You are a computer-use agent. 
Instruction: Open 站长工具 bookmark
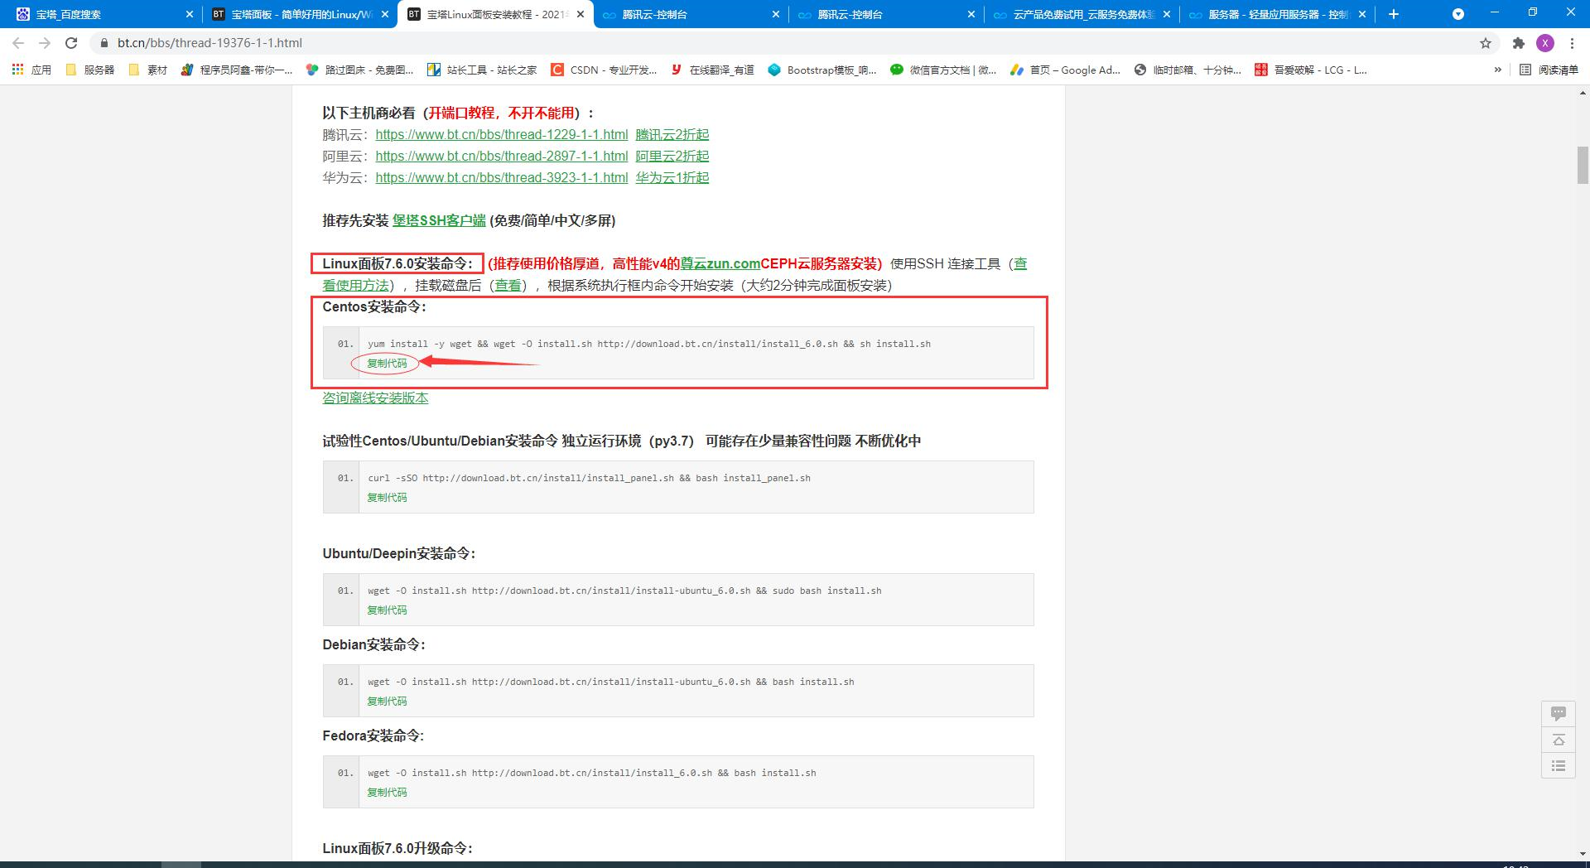482,70
